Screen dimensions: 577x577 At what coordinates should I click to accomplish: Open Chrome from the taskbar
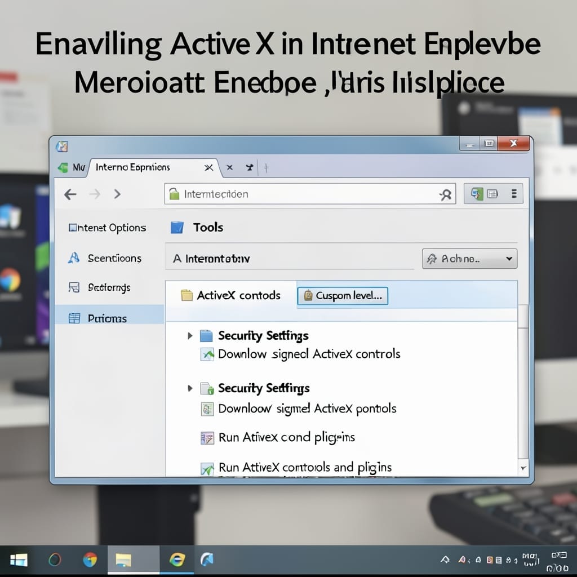pyautogui.click(x=90, y=560)
